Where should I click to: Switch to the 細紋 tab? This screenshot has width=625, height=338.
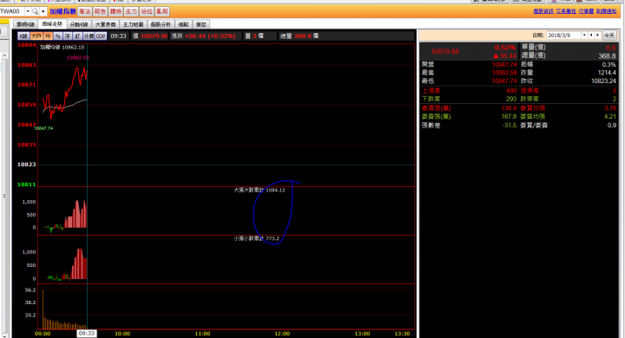pyautogui.click(x=183, y=24)
